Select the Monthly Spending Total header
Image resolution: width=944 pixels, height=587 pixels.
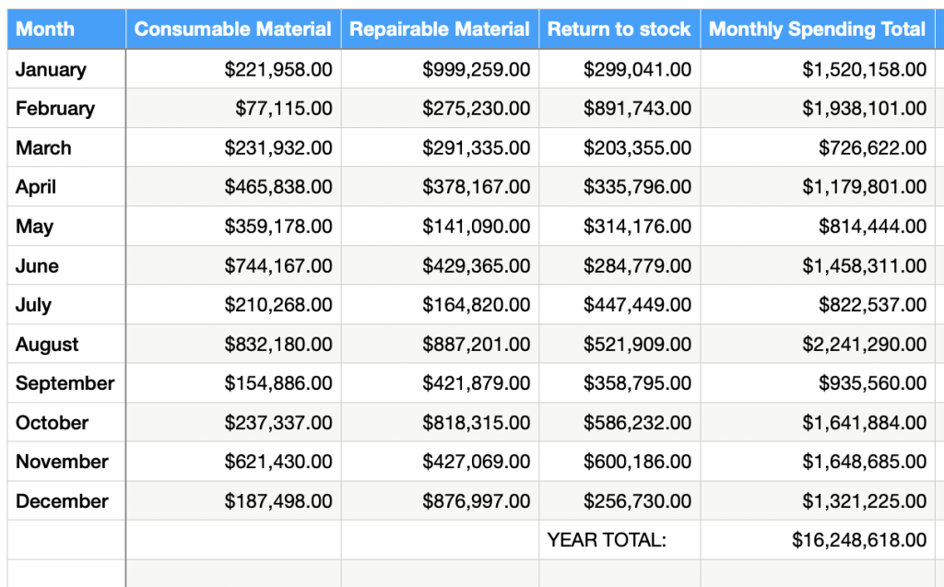coord(817,29)
